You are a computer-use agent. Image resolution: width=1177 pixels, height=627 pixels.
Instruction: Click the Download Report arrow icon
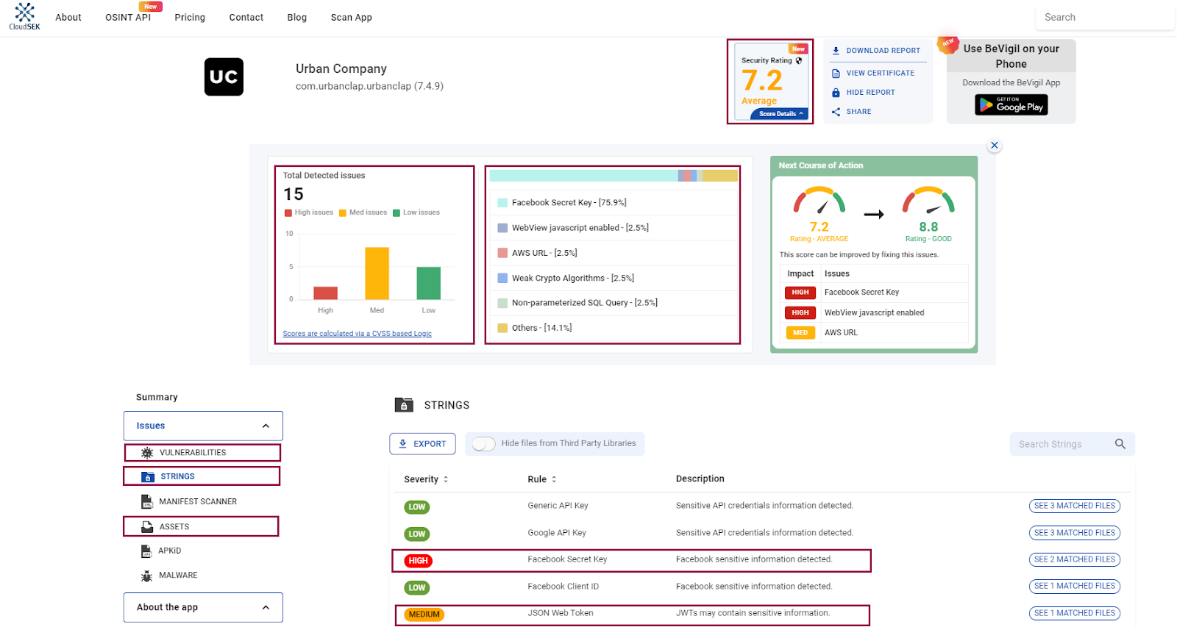point(836,51)
